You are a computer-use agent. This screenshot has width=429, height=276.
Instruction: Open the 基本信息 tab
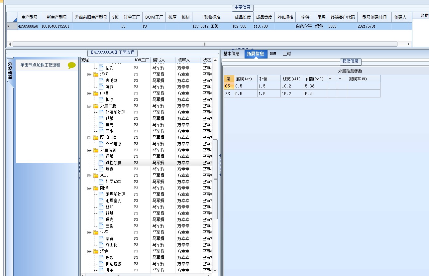tap(231, 54)
